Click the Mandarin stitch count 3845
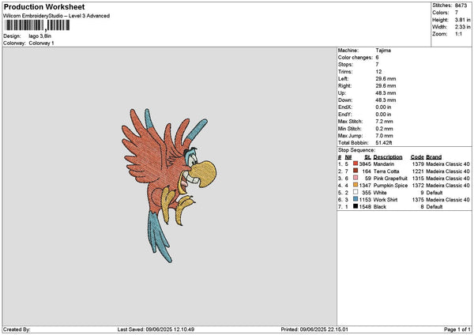Screen dimensions: 474x335 pos(365,164)
